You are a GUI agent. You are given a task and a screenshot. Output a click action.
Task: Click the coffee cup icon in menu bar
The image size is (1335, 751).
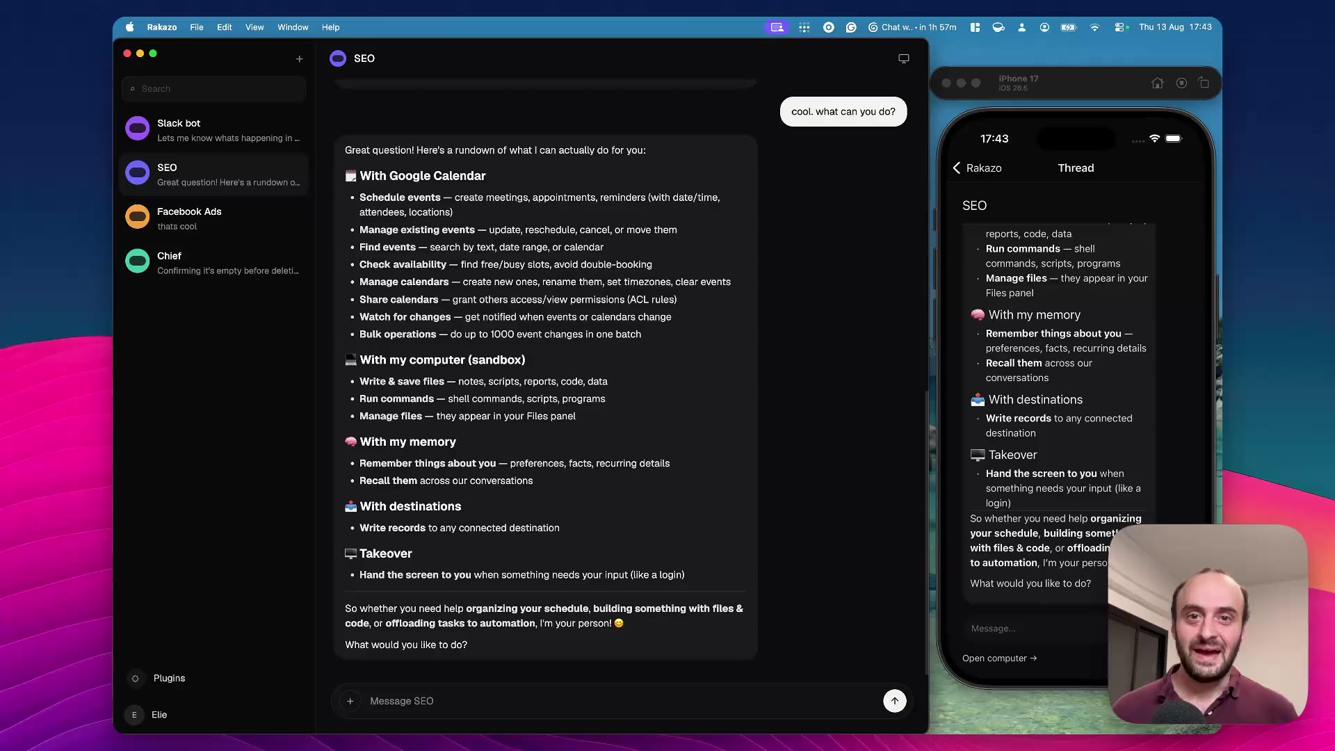pyautogui.click(x=998, y=27)
